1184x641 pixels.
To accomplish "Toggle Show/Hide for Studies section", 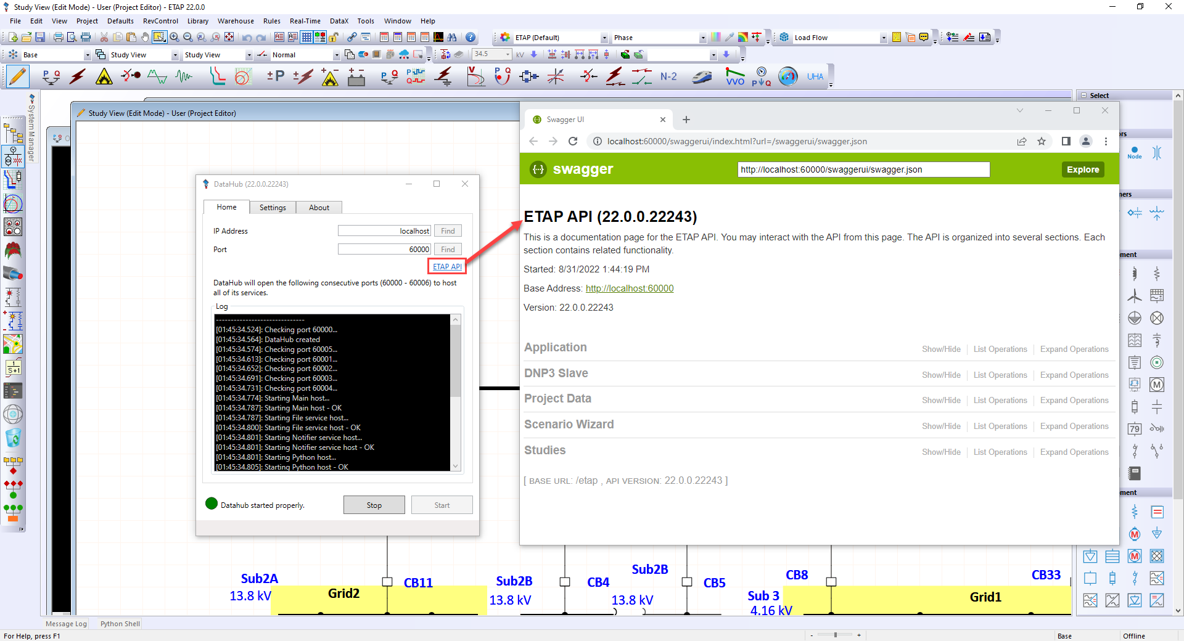I will (941, 452).
